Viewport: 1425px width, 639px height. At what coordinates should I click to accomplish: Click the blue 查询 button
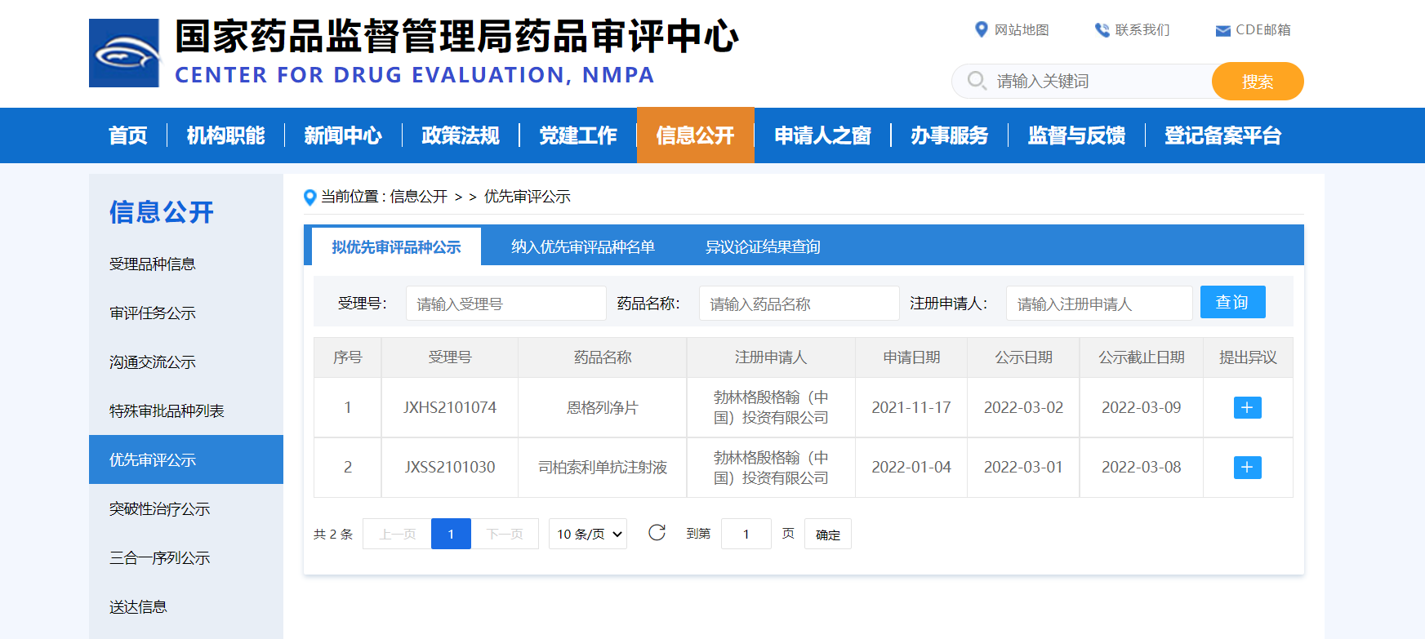tap(1233, 302)
